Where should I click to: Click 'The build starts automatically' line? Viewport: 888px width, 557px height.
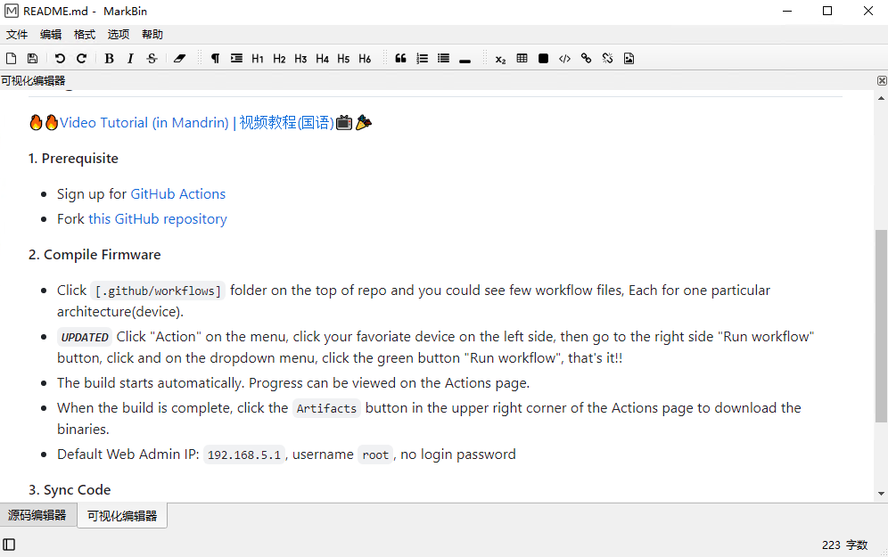[x=293, y=383]
